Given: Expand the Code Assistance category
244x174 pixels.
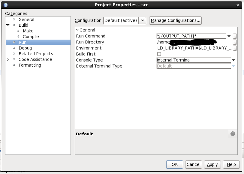Looking at the screenshot, I should click(x=8, y=59).
